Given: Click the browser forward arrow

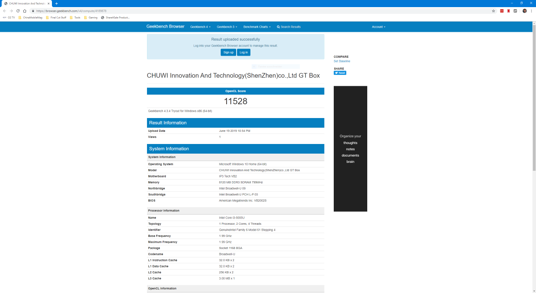Looking at the screenshot, I should (x=11, y=11).
